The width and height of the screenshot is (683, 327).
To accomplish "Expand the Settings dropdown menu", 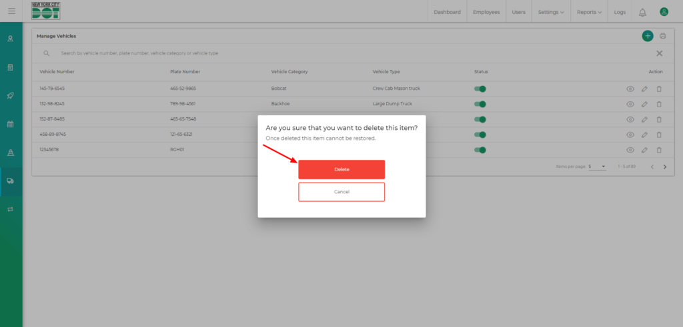I will click(x=551, y=12).
